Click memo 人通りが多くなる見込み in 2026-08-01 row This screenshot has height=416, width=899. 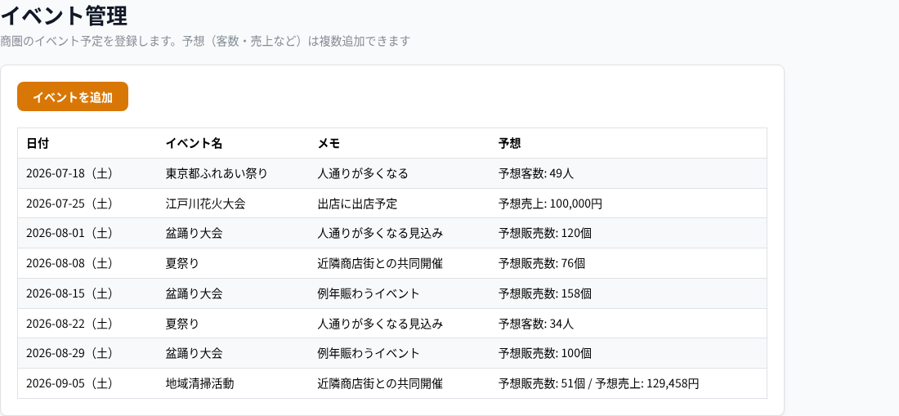coord(380,233)
